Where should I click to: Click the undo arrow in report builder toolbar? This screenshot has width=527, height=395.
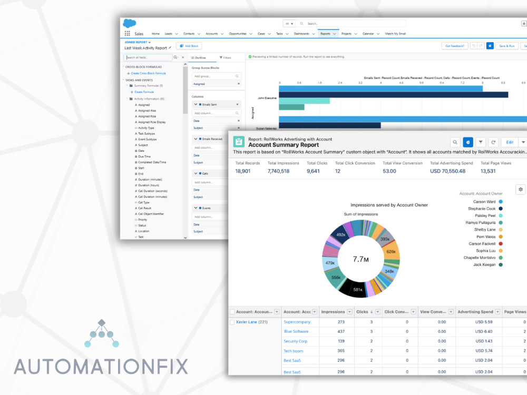474,46
